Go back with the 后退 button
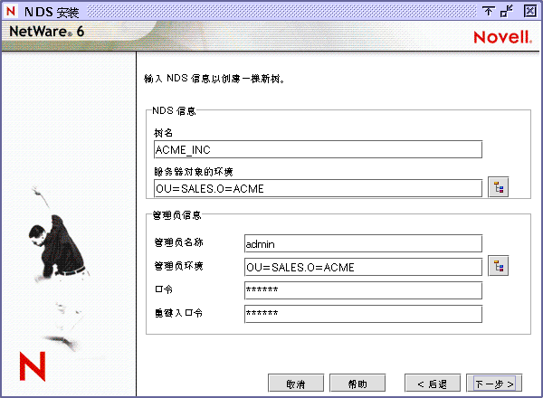This screenshot has width=543, height=398. (x=433, y=384)
